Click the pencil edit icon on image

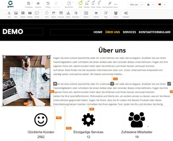[x=48, y=57]
